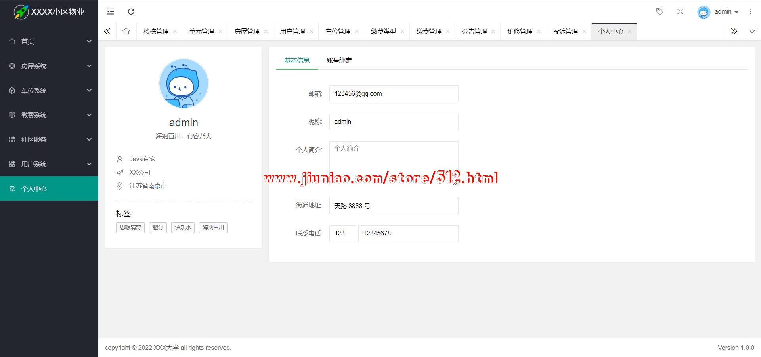Switch to the 单元管理 tab

click(x=201, y=32)
